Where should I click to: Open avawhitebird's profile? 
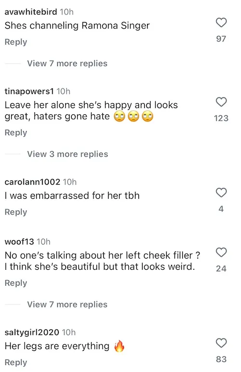pyautogui.click(x=31, y=12)
